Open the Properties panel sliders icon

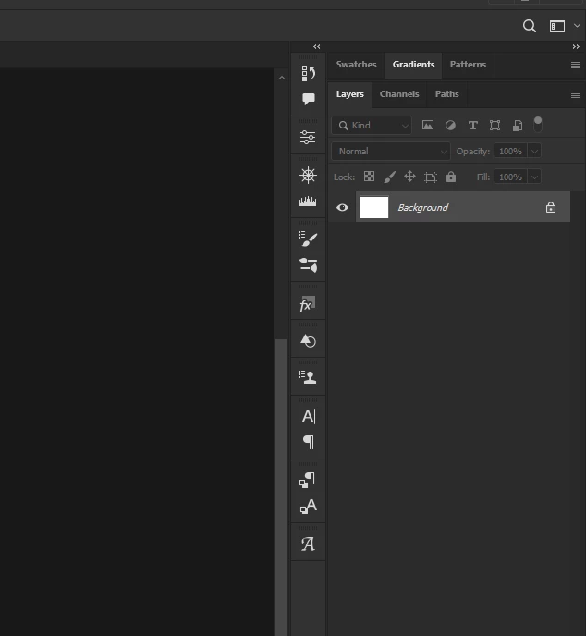click(308, 137)
